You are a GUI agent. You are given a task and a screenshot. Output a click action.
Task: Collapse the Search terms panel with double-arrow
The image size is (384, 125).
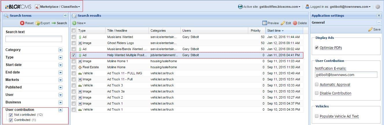pos(65,16)
